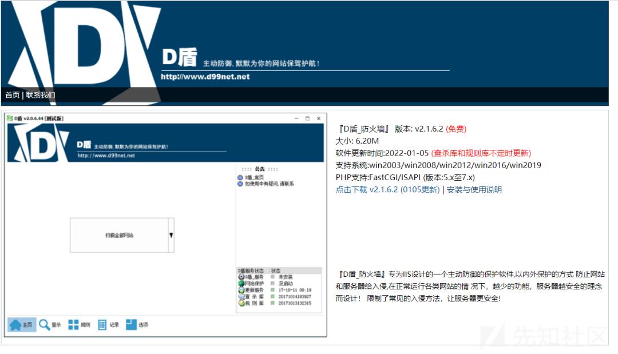This screenshot has height=354, width=618.
Task: Minimize the D盾 application window
Action: coord(296,118)
